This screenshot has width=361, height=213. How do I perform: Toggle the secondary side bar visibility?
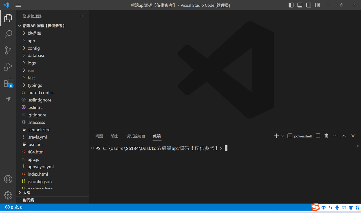[x=309, y=5]
